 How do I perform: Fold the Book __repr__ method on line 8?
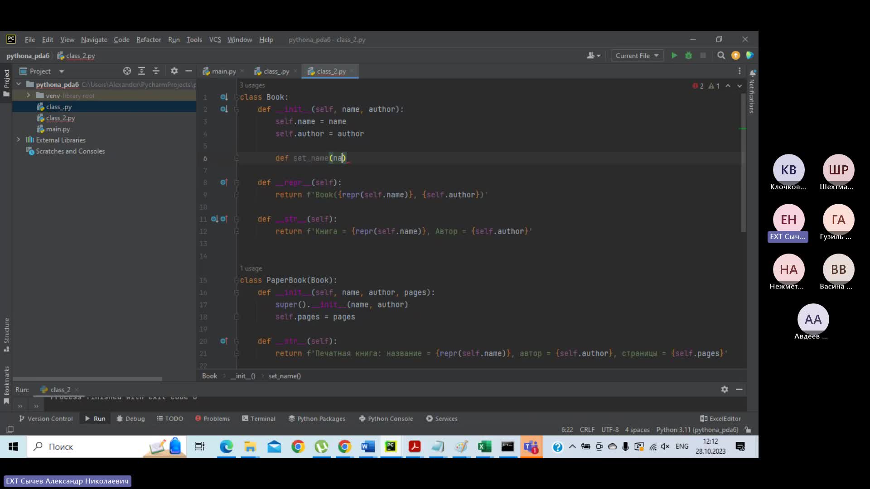(x=237, y=182)
